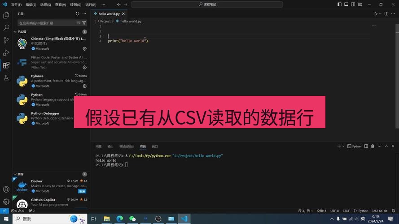Select the Project breadcrumb

point(105,22)
